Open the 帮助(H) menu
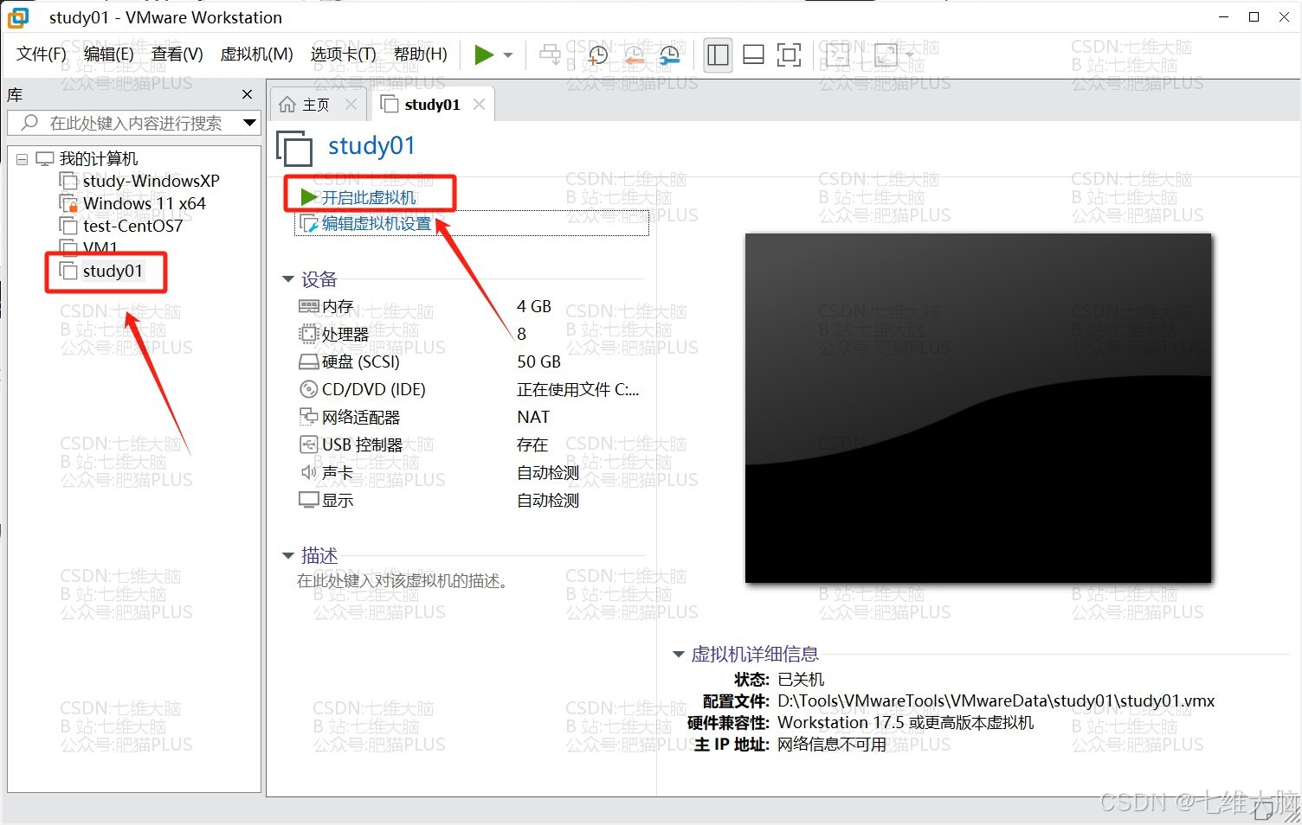The height and width of the screenshot is (825, 1302). (420, 54)
